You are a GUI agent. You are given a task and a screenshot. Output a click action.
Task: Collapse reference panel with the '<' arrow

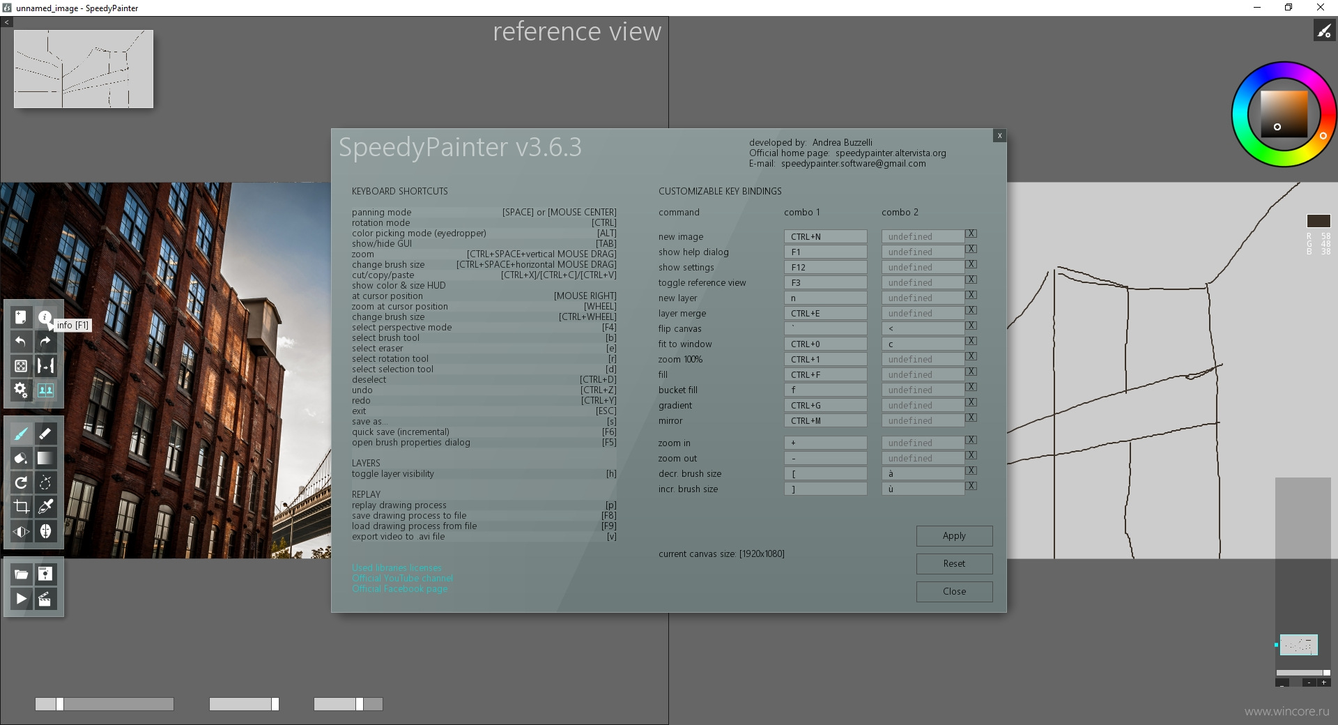tap(6, 22)
